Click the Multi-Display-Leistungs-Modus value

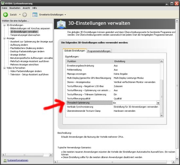pyautogui.click(x=129, y=78)
